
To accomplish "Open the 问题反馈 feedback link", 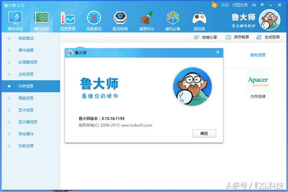I will (240, 5).
